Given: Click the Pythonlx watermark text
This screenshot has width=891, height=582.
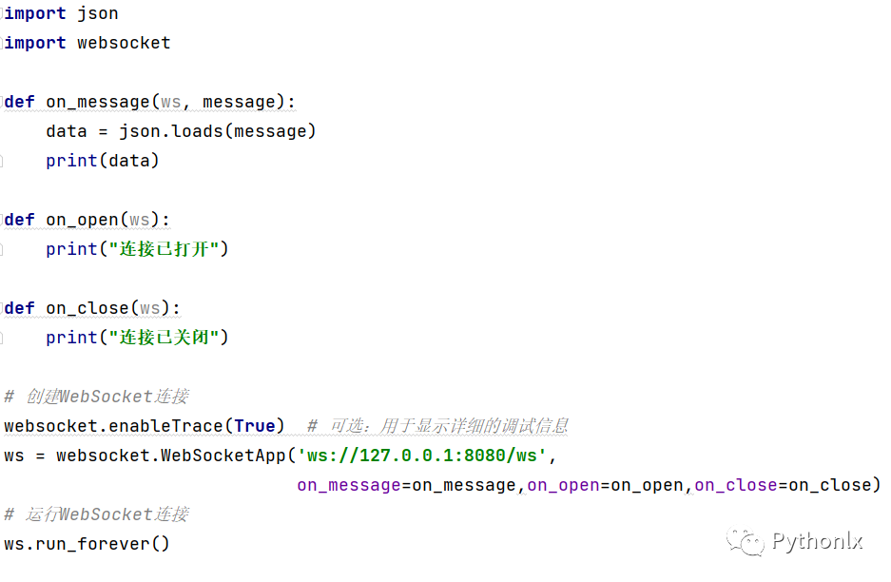Looking at the screenshot, I should (817, 542).
